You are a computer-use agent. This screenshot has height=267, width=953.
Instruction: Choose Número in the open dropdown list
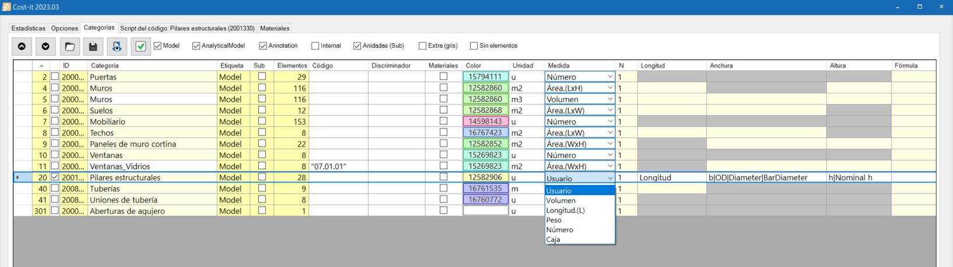click(580, 230)
